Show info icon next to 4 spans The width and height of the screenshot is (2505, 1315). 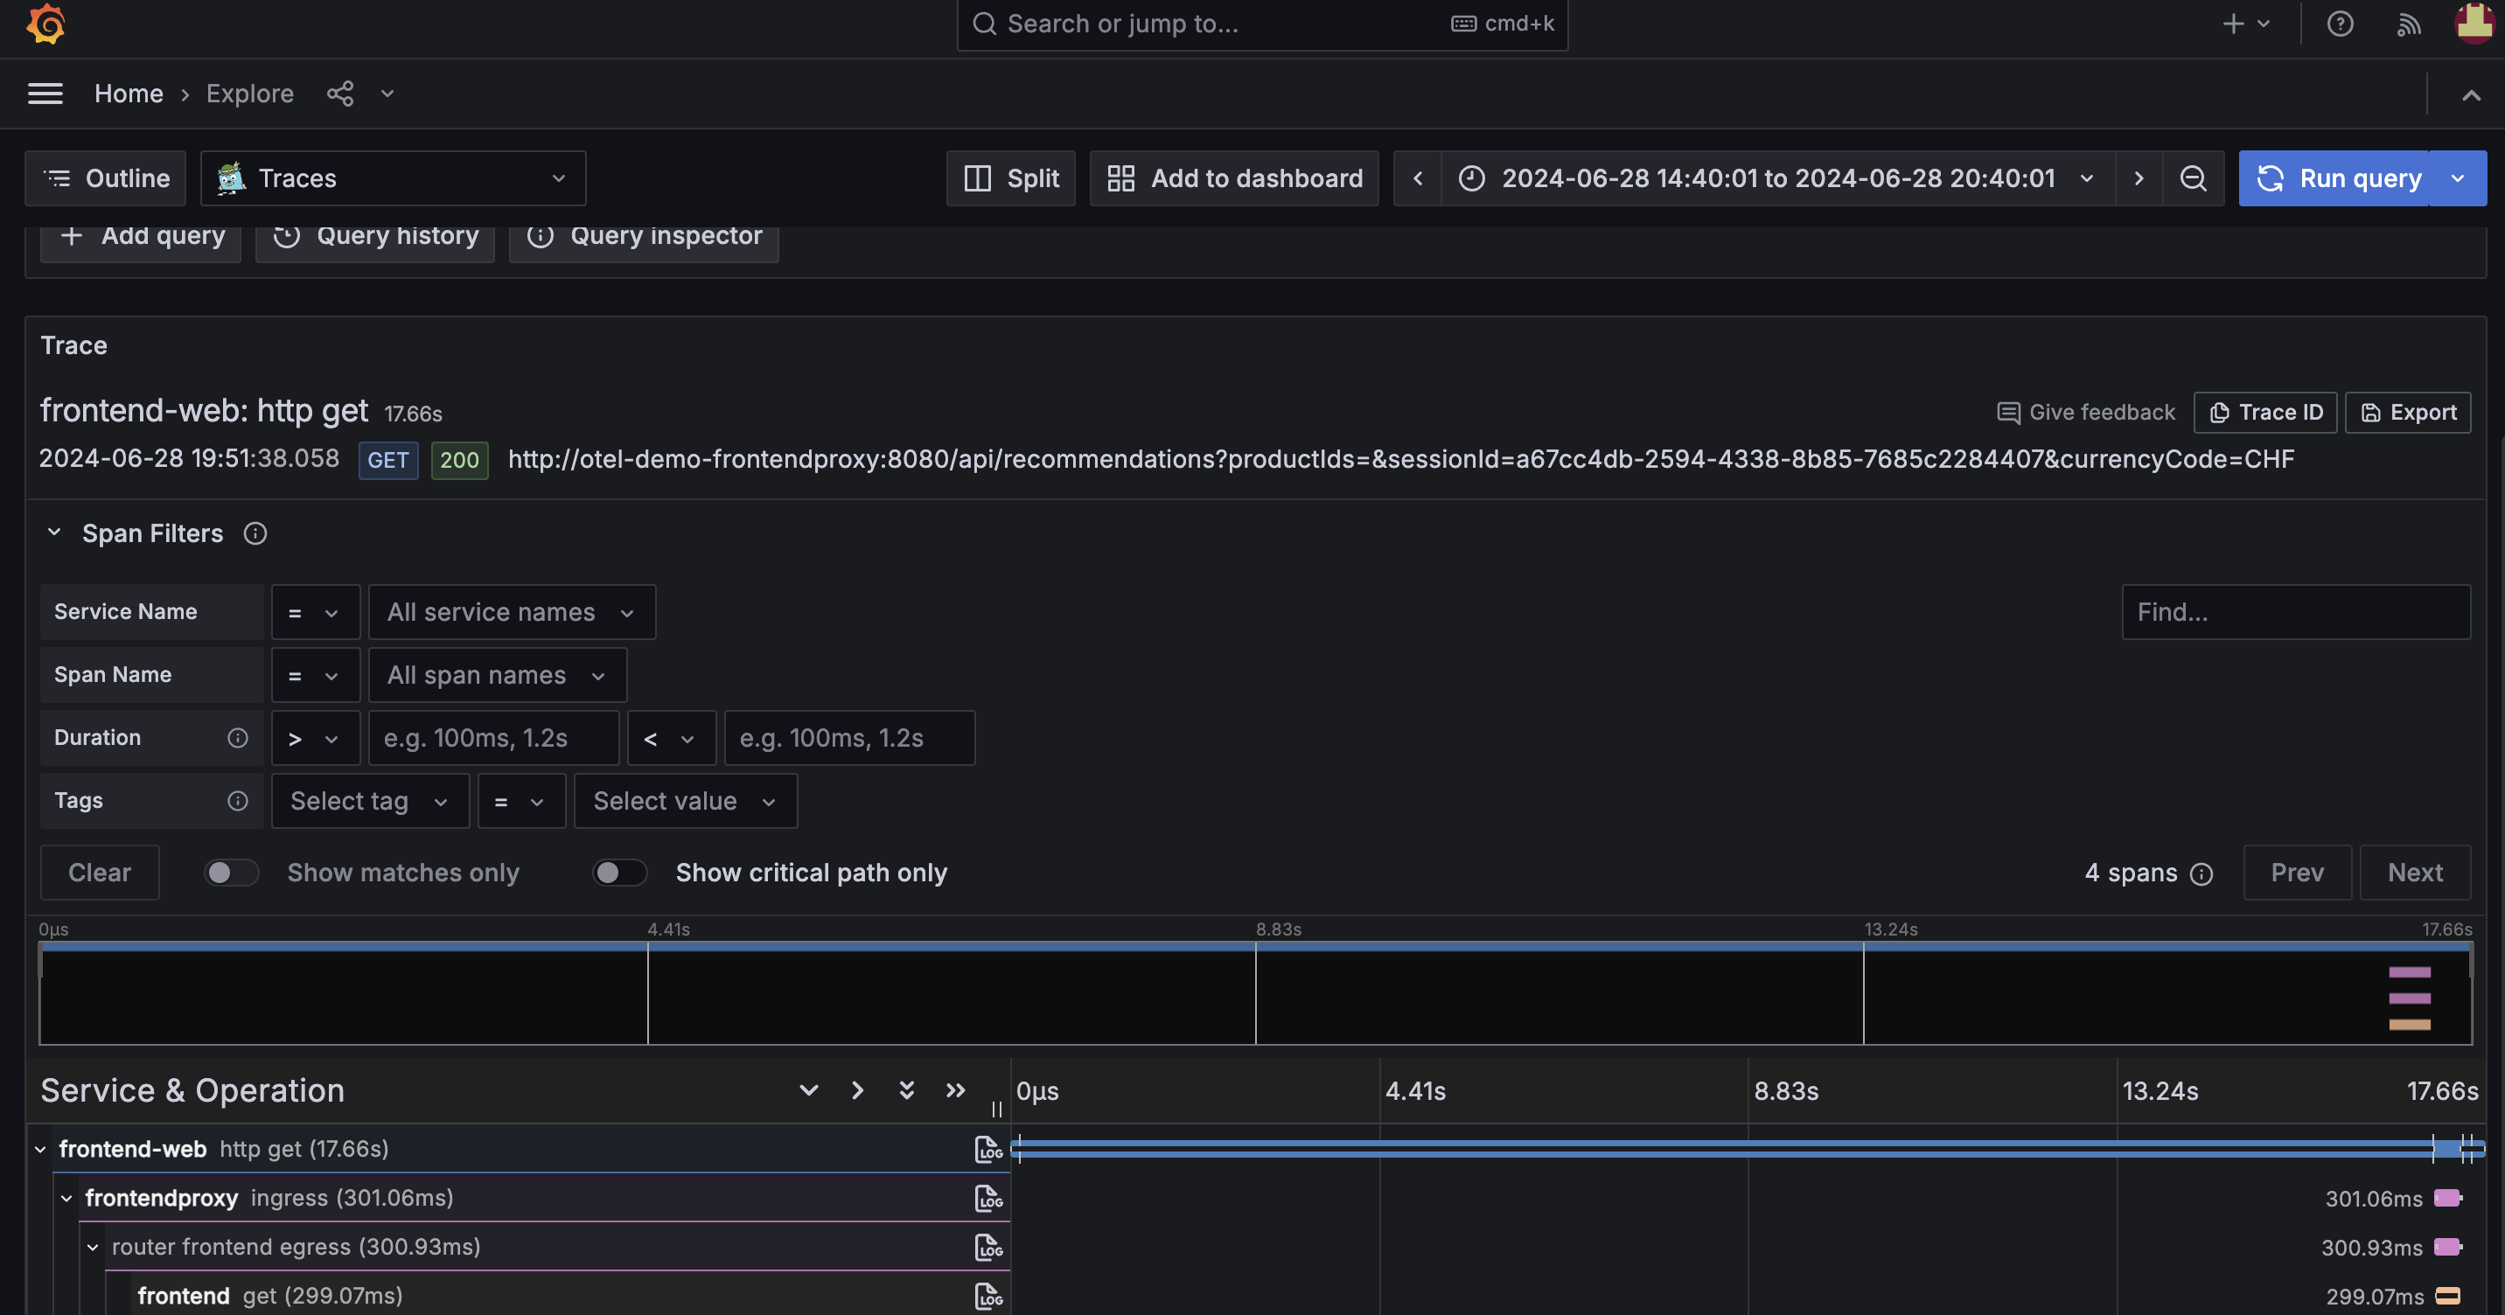click(2201, 873)
